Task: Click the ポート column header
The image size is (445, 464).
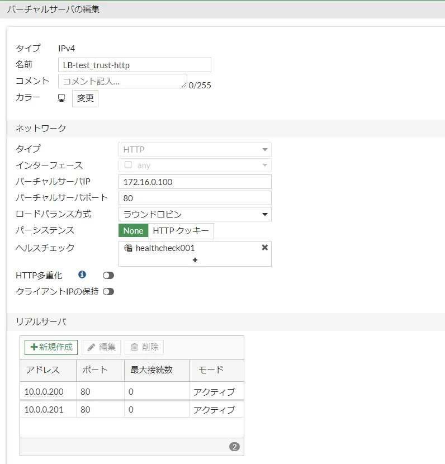Action: coord(100,371)
